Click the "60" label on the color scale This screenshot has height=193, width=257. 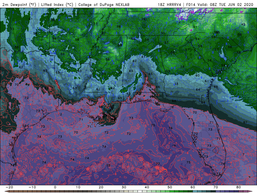[193, 187]
